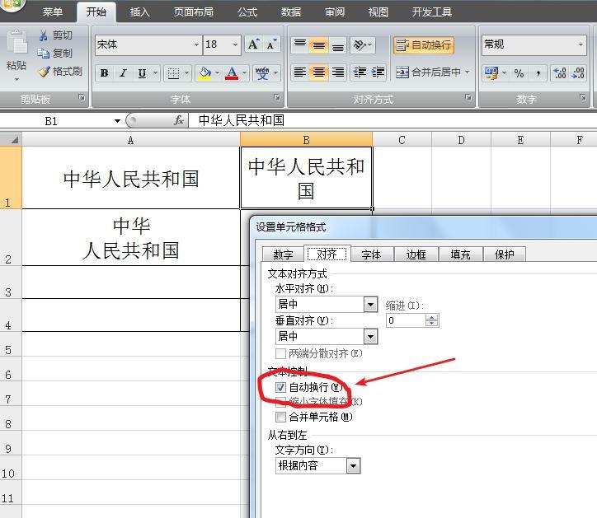The height and width of the screenshot is (518, 597).
Task: Check 合并单元格 (M) merge cells checkbox
Action: (x=280, y=418)
